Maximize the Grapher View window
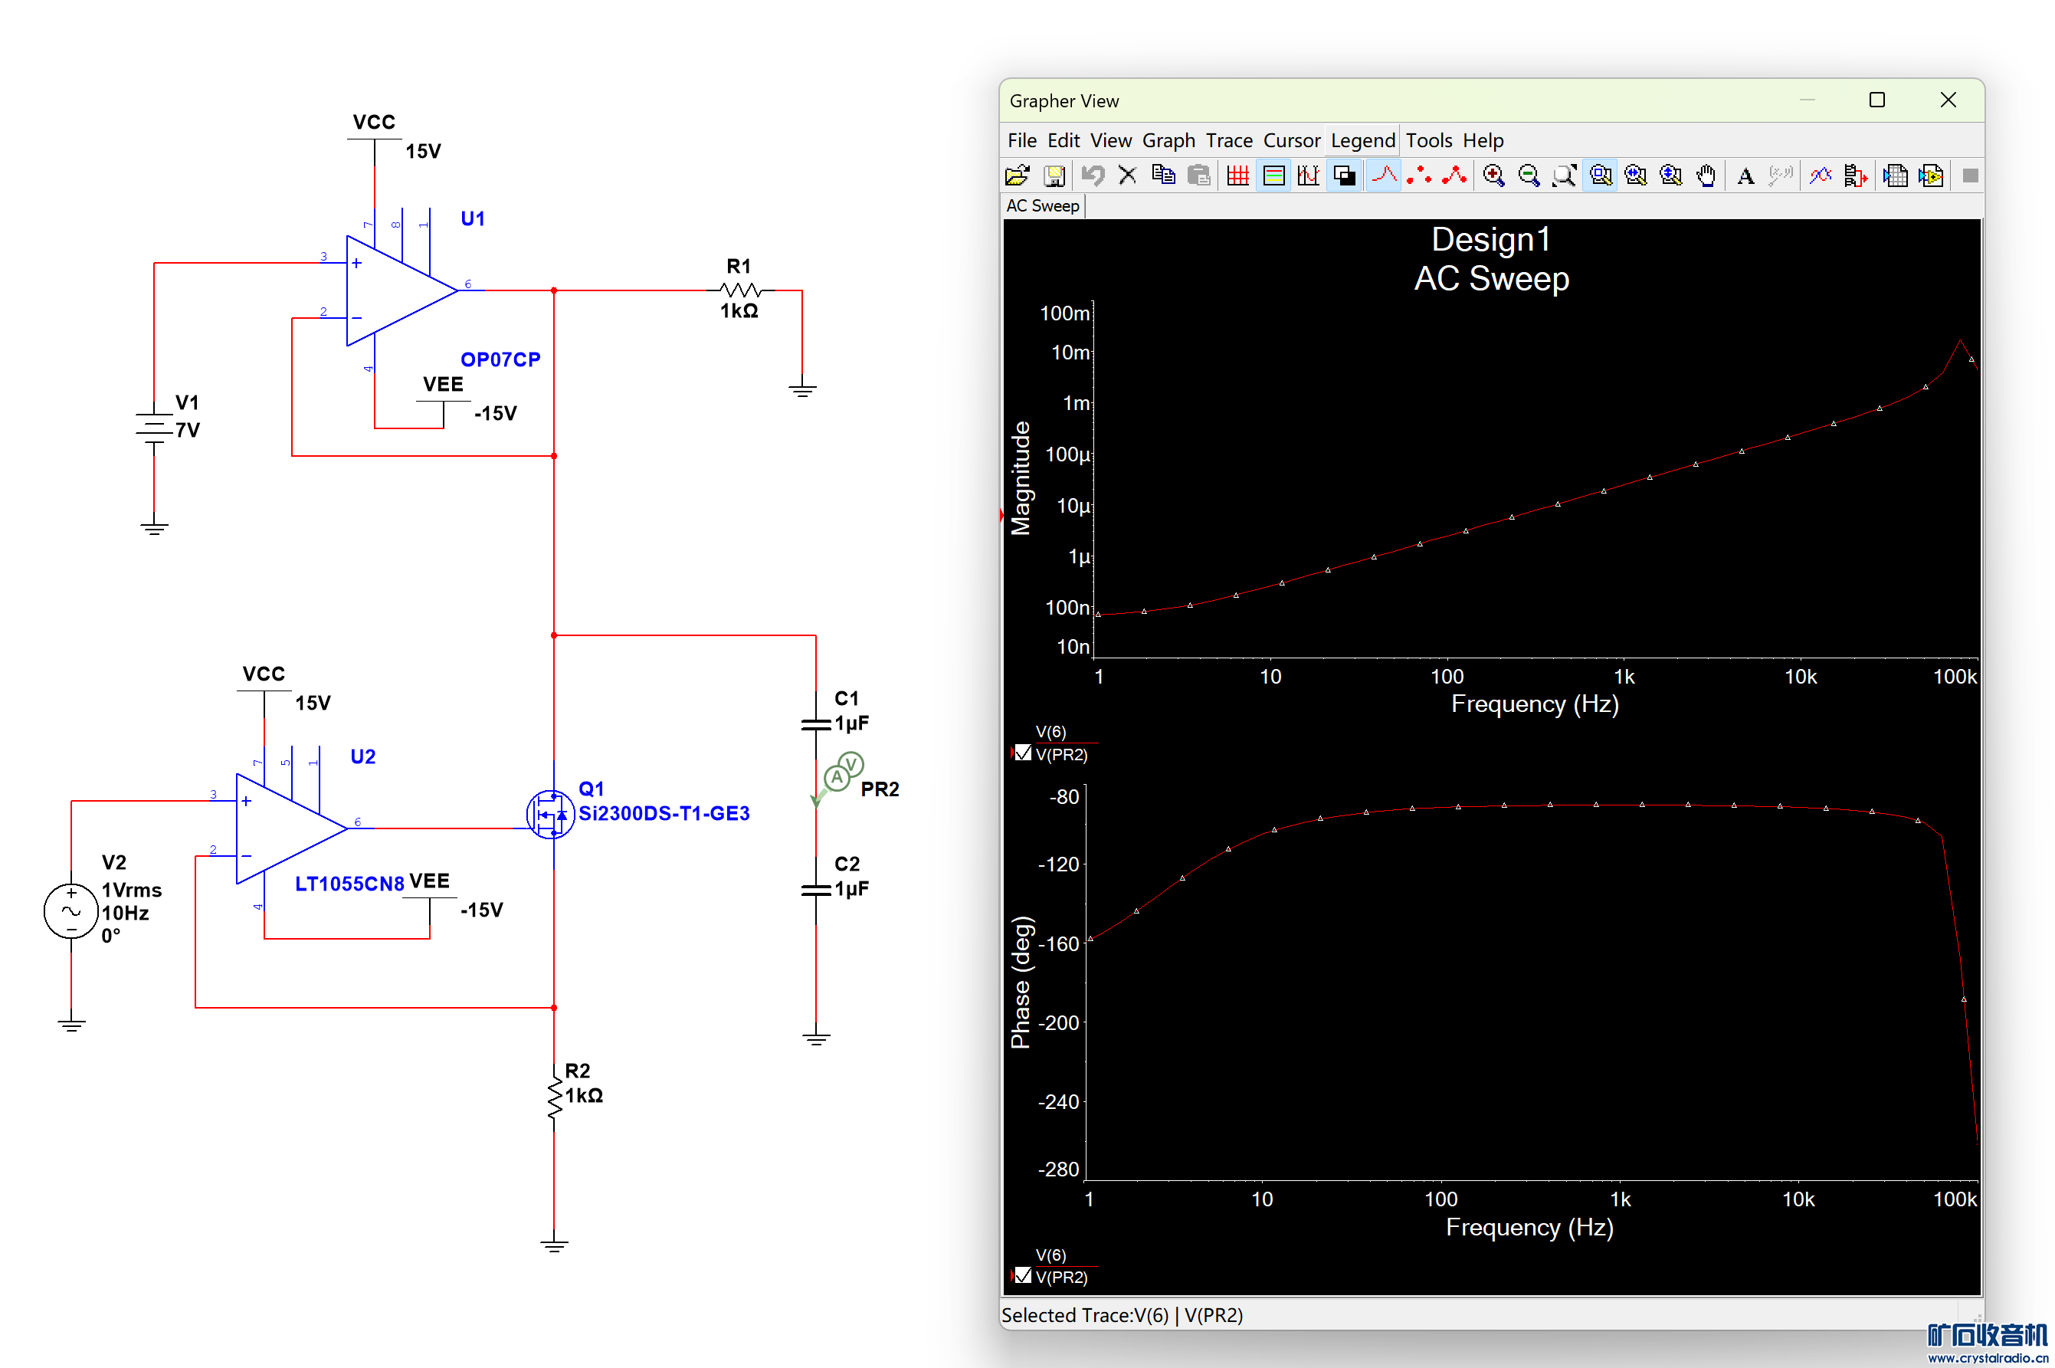 coord(1876,100)
